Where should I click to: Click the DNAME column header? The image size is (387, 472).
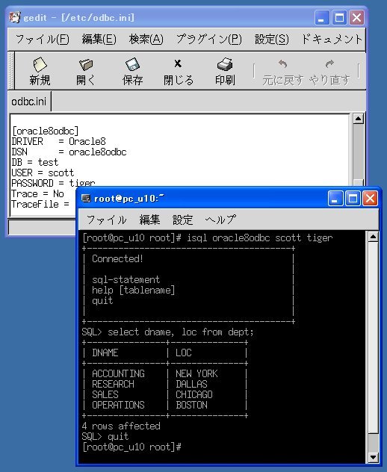(105, 353)
